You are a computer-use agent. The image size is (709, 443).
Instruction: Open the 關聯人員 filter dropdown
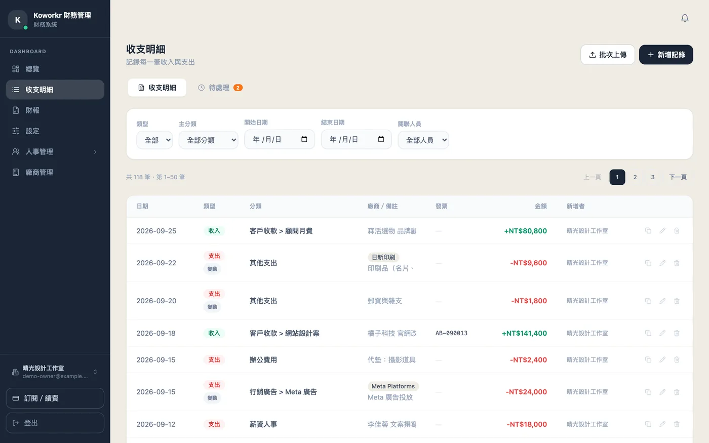tap(423, 140)
